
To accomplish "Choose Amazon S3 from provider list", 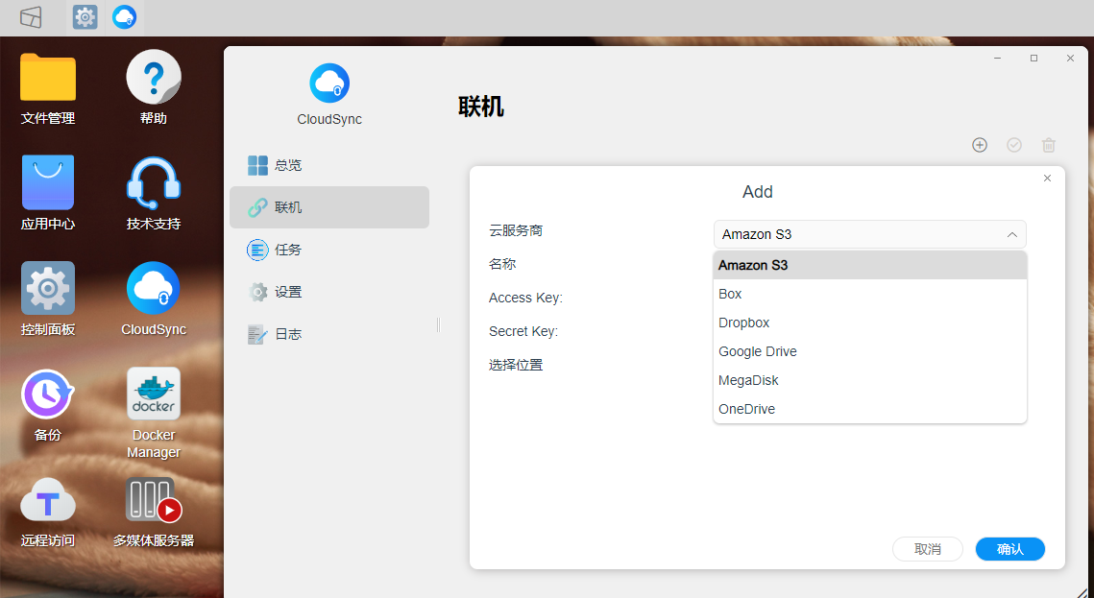I will 870,265.
